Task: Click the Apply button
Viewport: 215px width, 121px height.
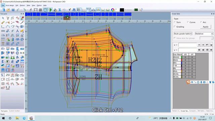Action: point(206,27)
